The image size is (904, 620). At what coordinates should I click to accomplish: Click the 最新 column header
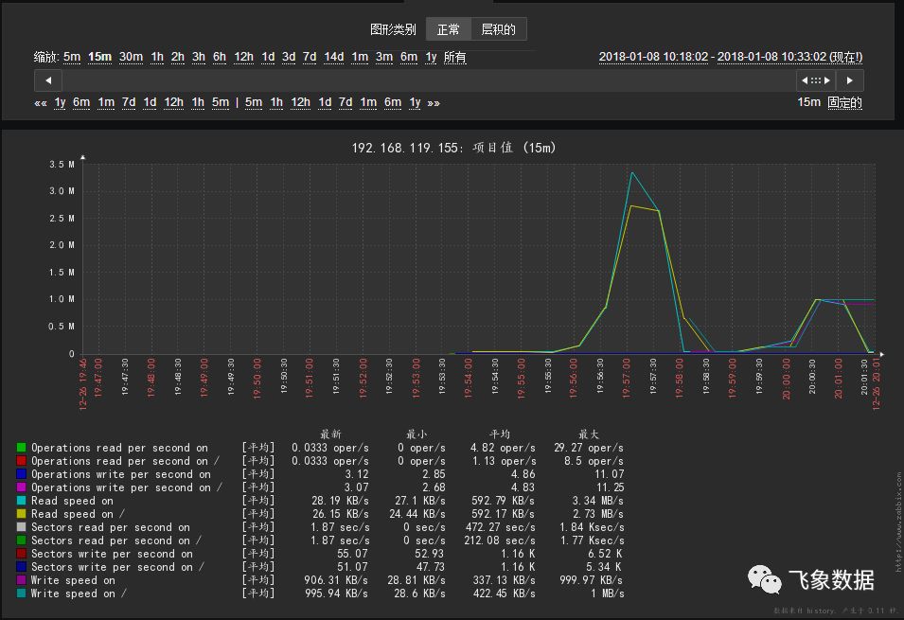click(x=331, y=434)
